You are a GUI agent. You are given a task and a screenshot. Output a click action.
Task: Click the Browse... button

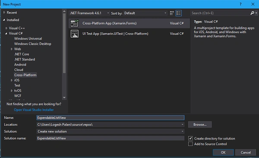point(200,124)
